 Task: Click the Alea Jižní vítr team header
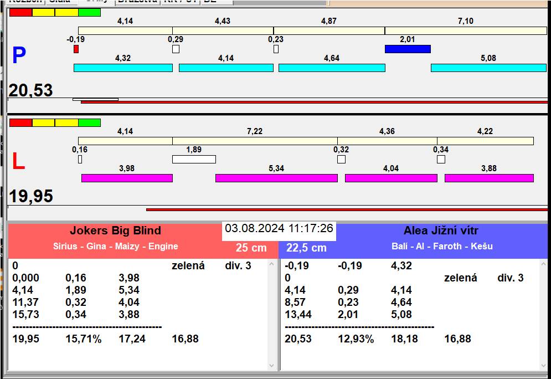[x=441, y=231]
